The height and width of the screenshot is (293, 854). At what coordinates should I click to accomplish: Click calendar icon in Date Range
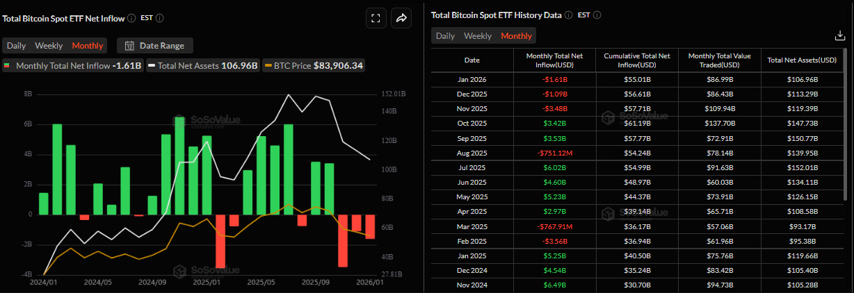pyautogui.click(x=129, y=46)
